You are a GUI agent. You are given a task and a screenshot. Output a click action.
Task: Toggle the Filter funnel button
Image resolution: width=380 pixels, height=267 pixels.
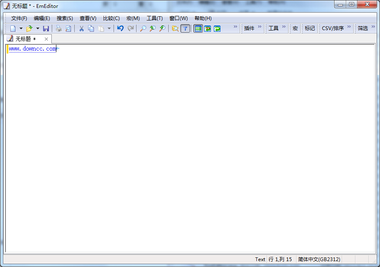(185, 28)
